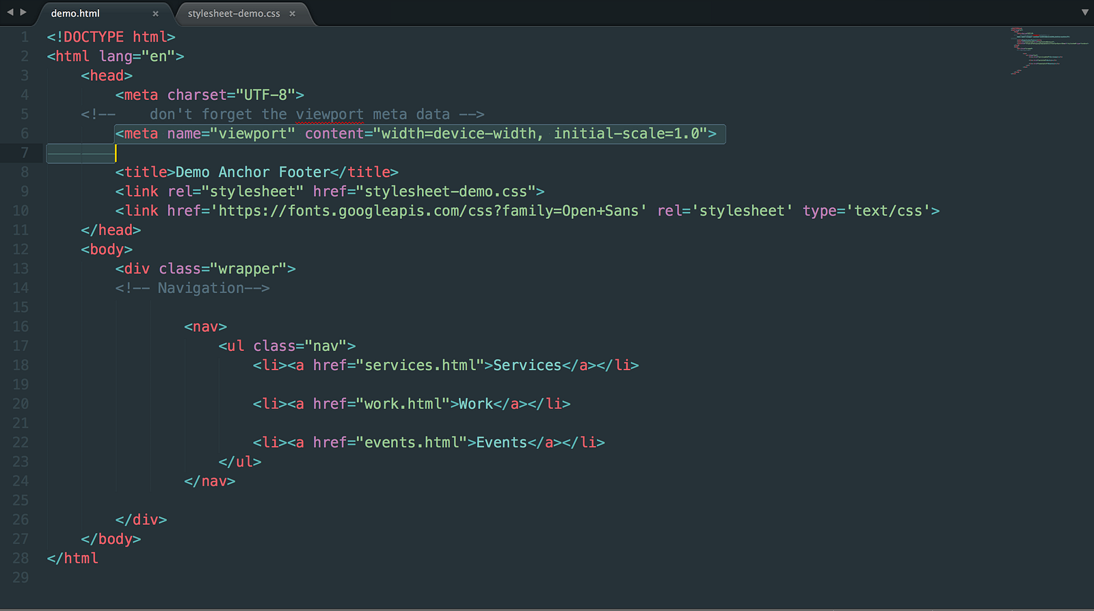Click the "Demo Anchor Footer" title text
1094x611 pixels.
pyautogui.click(x=253, y=172)
